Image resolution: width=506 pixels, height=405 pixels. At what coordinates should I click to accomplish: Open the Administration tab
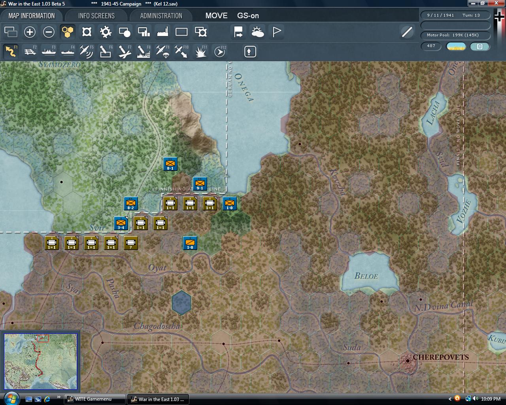161,16
